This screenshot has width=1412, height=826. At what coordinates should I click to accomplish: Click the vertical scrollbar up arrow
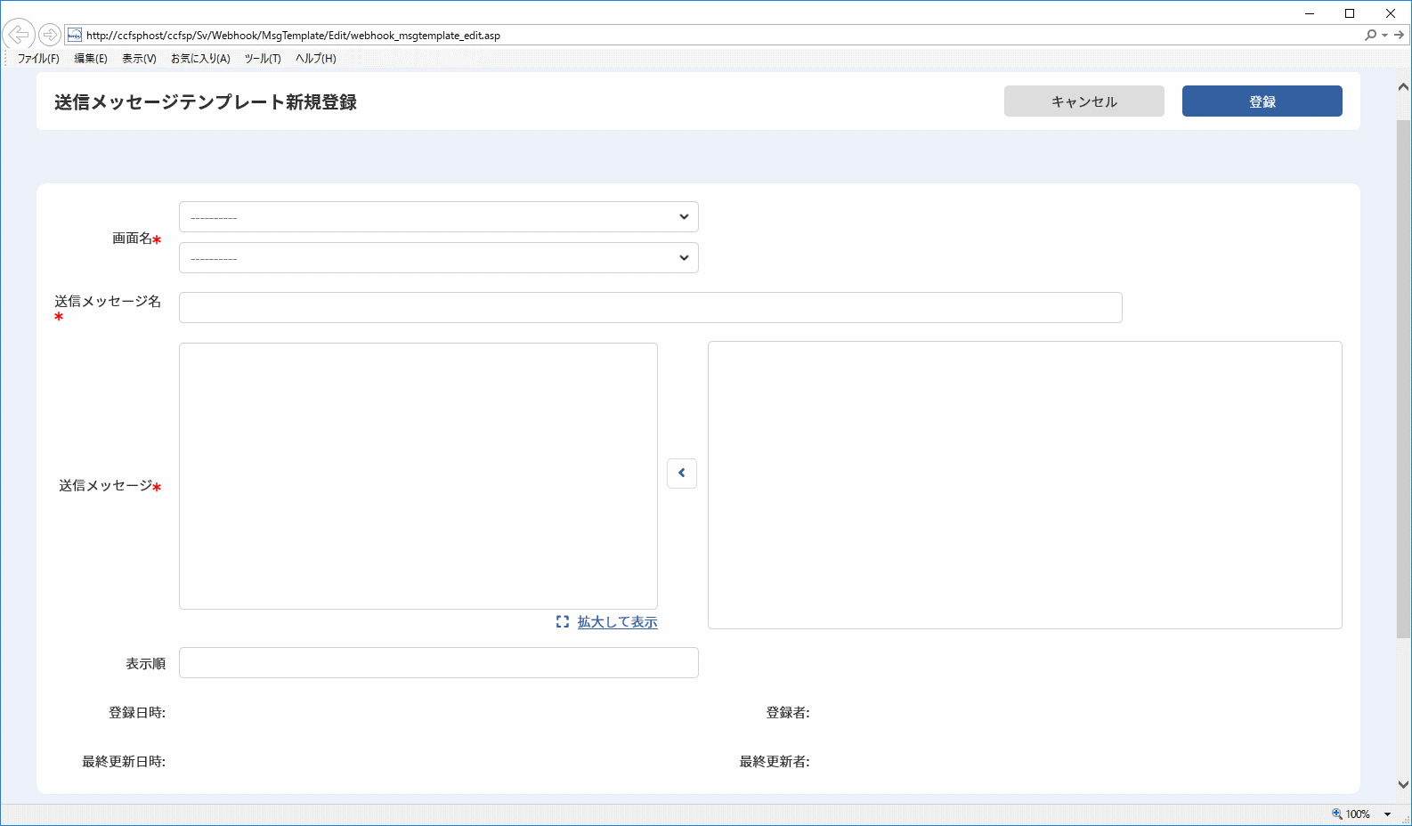[1403, 87]
